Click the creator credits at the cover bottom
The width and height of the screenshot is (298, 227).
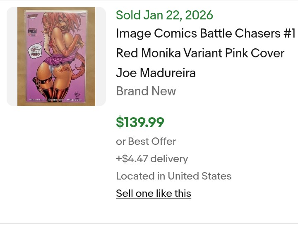[x=56, y=100]
